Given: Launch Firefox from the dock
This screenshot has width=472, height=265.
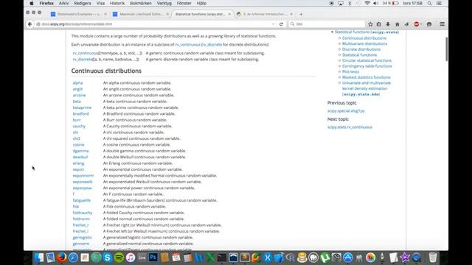Looking at the screenshot, I should pyautogui.click(x=62, y=258).
